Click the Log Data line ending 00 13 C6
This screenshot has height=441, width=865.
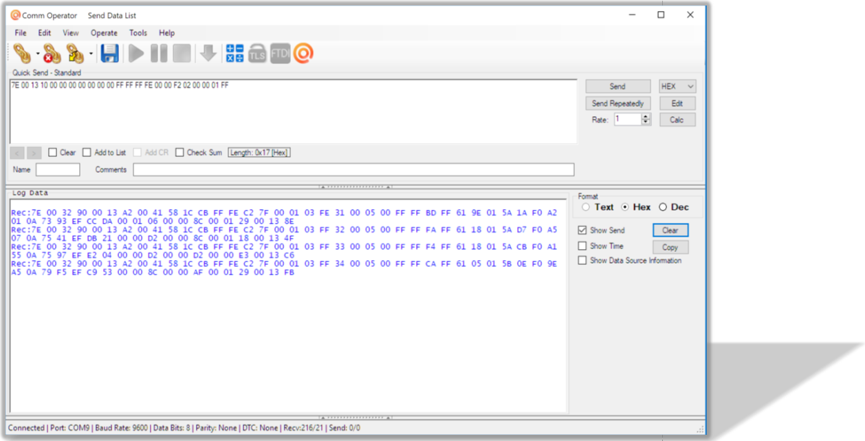153,255
